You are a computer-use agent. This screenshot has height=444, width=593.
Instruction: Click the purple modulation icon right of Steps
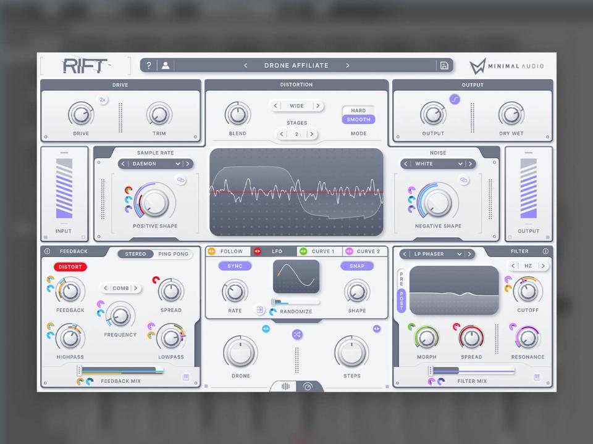tap(377, 329)
